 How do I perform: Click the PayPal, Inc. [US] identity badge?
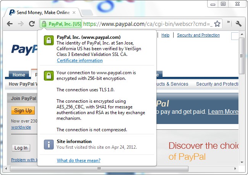pos(61,24)
